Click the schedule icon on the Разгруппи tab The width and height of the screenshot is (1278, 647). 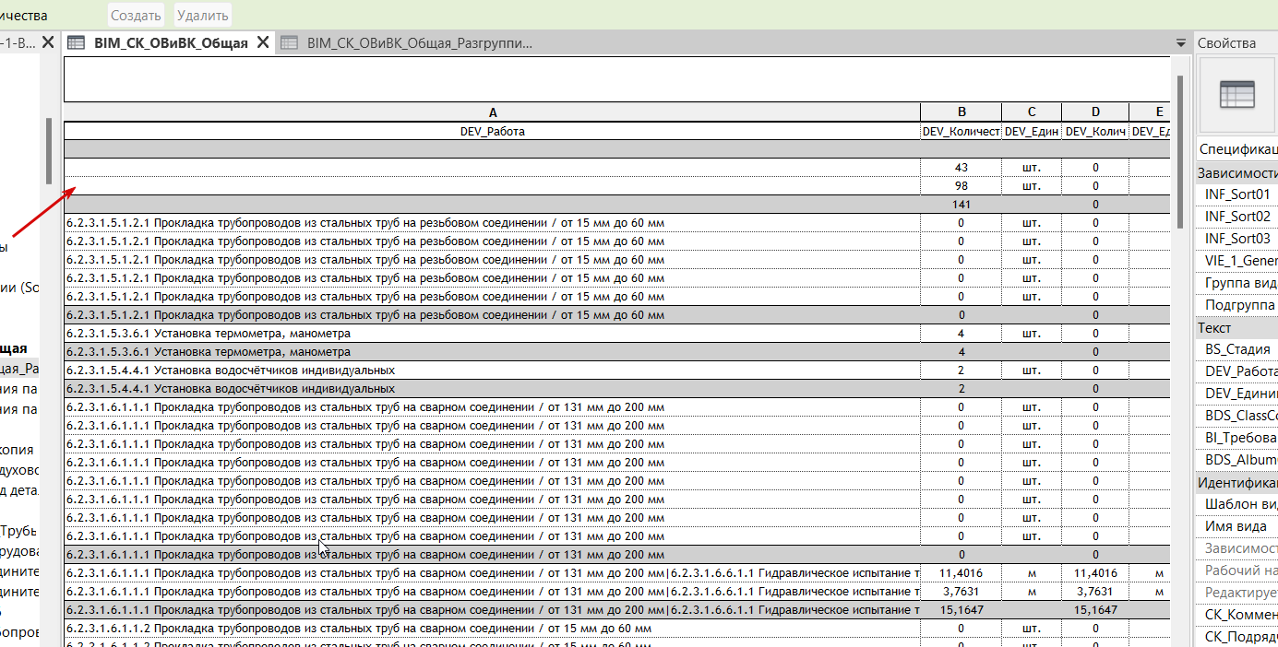coord(290,42)
